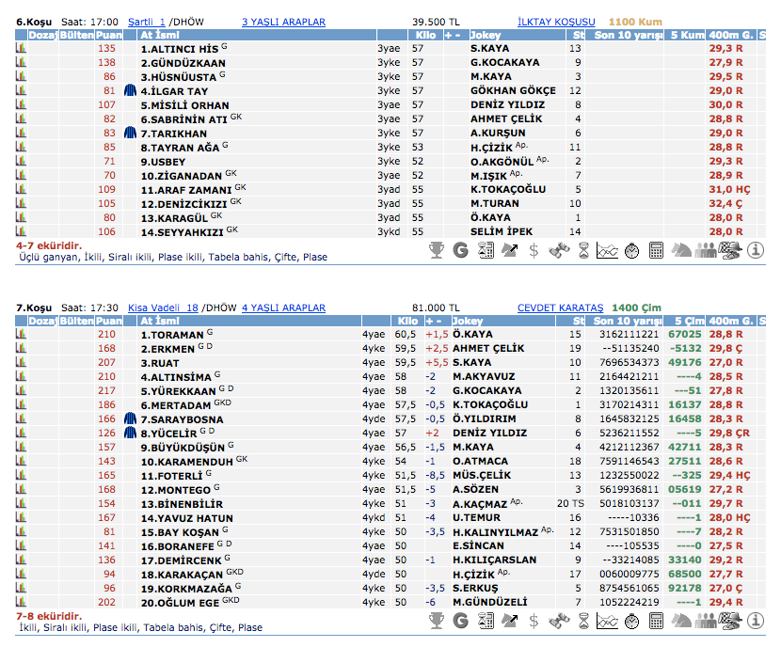Screen dimensions: 781x647
Task: Sort by Puan column in race 6
Action: pyautogui.click(x=108, y=35)
